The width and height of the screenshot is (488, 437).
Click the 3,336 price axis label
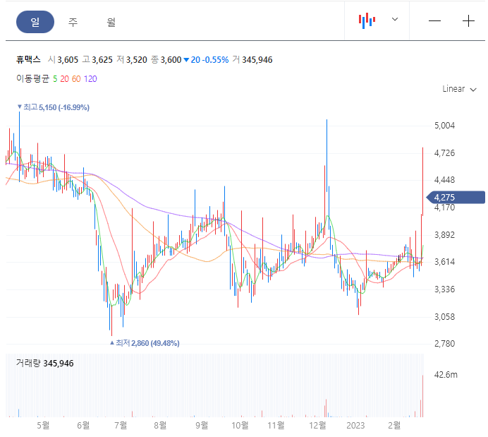click(444, 289)
